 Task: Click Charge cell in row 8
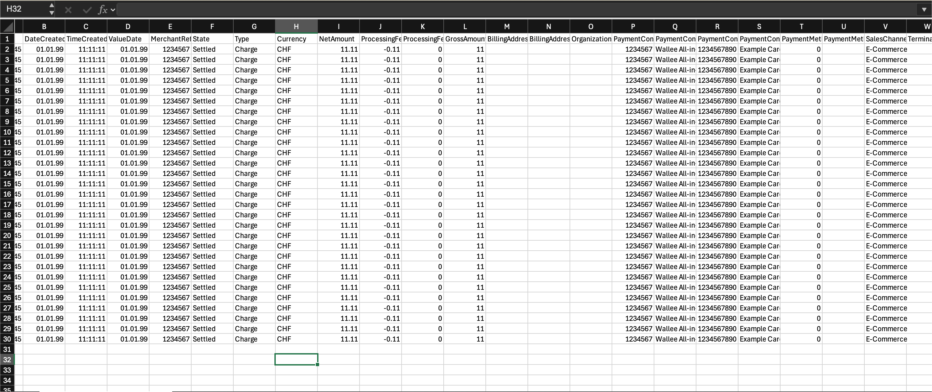(254, 111)
